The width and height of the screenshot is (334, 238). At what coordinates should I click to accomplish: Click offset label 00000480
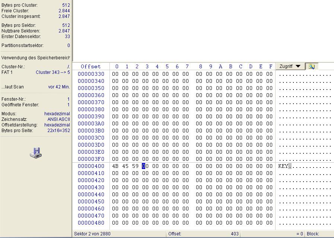click(x=91, y=223)
